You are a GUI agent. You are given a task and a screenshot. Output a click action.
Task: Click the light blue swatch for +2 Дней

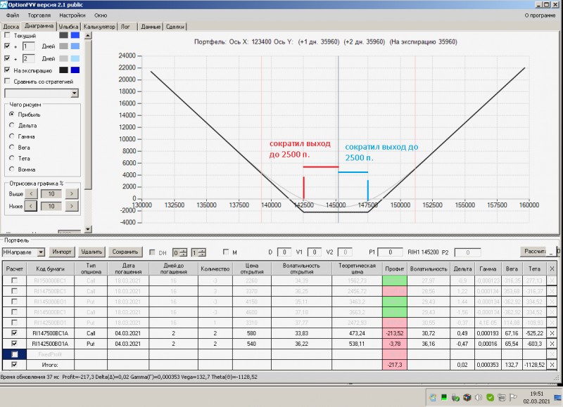point(75,58)
